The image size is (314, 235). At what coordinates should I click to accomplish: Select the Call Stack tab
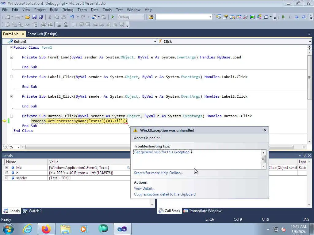tap(169, 211)
